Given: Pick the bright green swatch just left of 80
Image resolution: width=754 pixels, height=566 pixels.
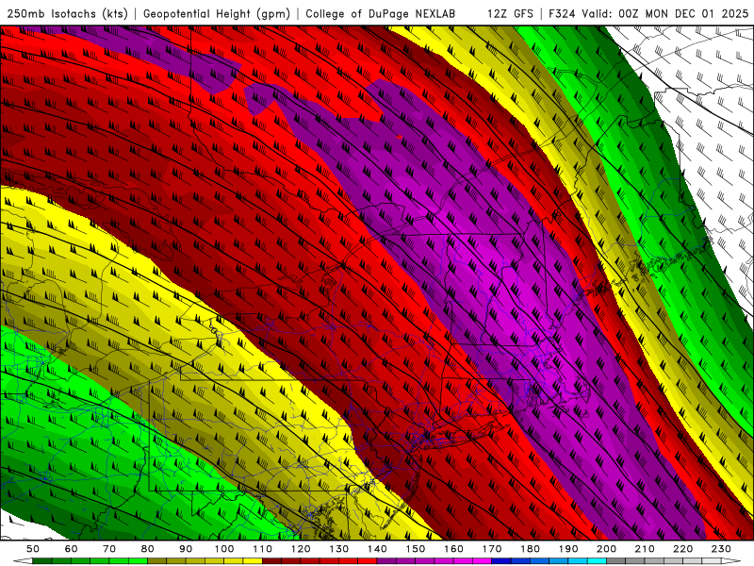Looking at the screenshot, I should [138, 561].
